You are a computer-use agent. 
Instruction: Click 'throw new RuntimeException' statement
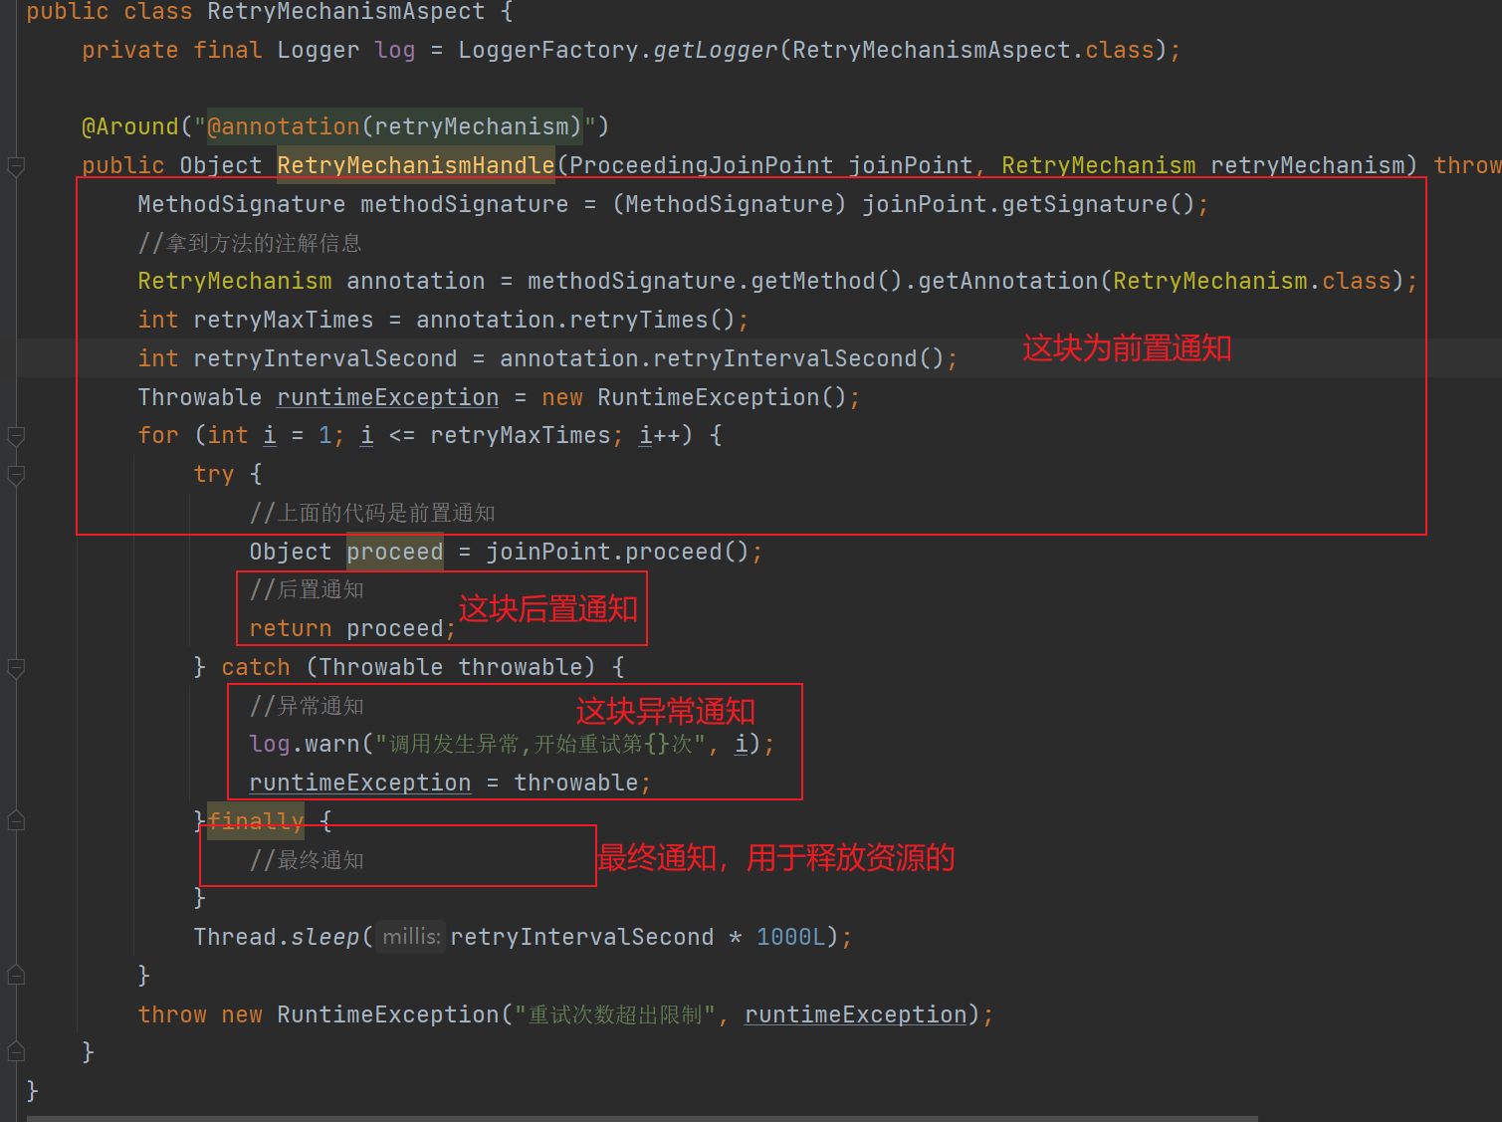319,1014
